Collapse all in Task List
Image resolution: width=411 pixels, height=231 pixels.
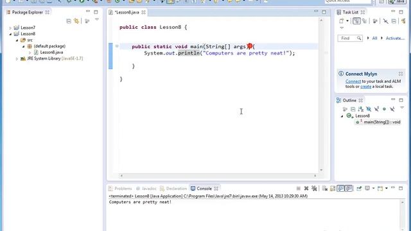click(394, 21)
